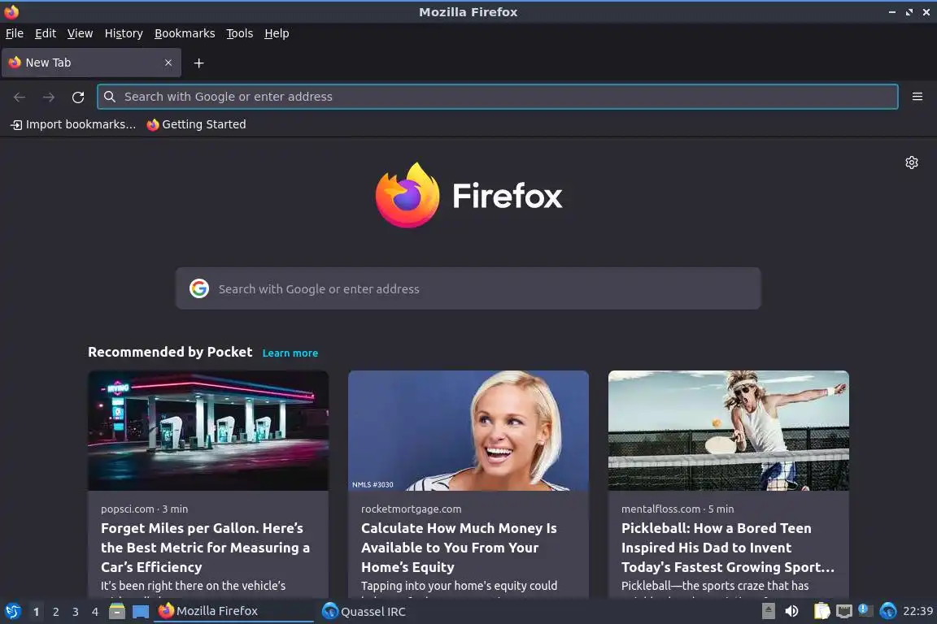The image size is (937, 624).
Task: Open Forget Miles per Gallon article title
Action: (206, 548)
